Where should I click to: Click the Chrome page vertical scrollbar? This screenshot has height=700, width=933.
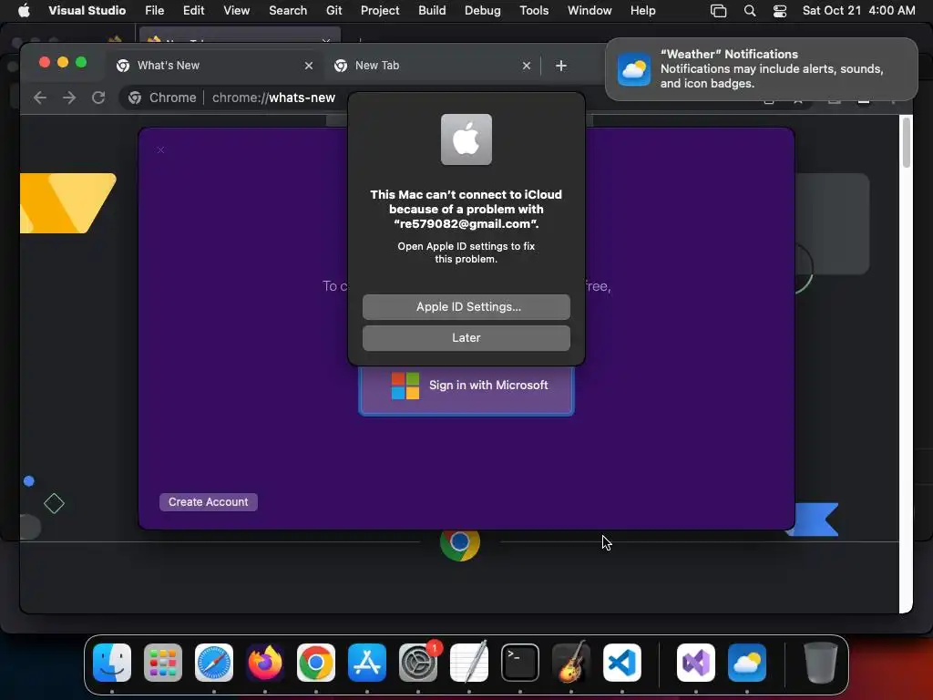pos(907,143)
